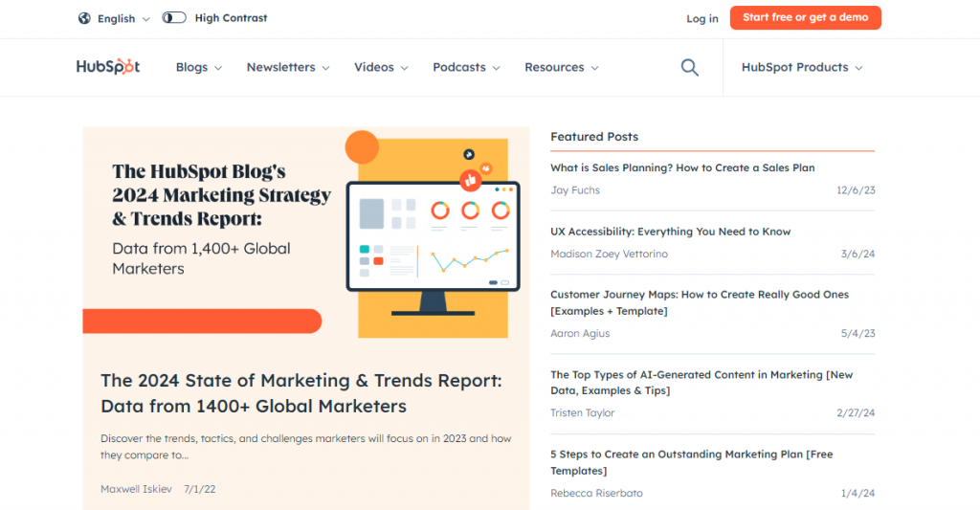Expand the Resources menu
Viewport: 980px width, 510px height.
pos(561,68)
